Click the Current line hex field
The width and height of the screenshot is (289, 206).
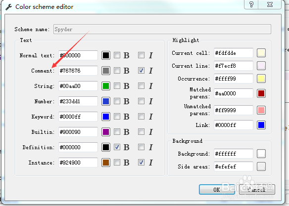pyautogui.click(x=234, y=66)
